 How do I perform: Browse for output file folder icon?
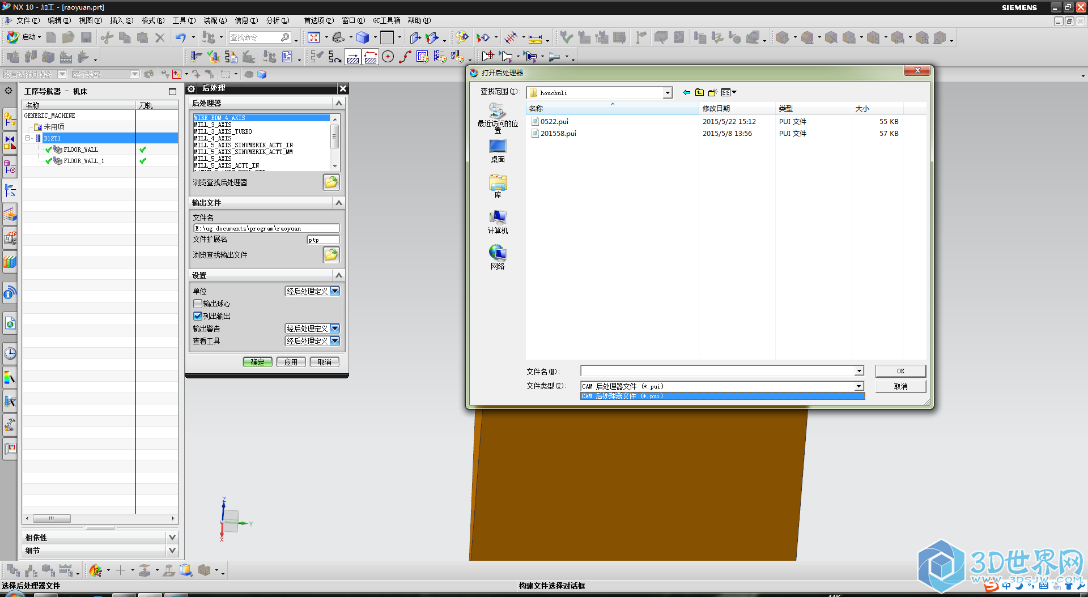coord(331,255)
